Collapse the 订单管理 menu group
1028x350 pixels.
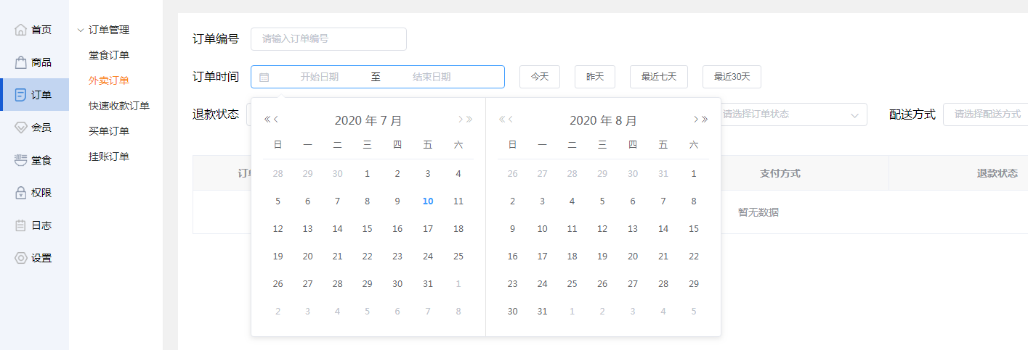coord(80,30)
